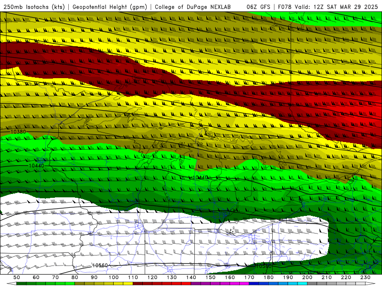
Task: Click the "190" color bar value
Action: 288,277
